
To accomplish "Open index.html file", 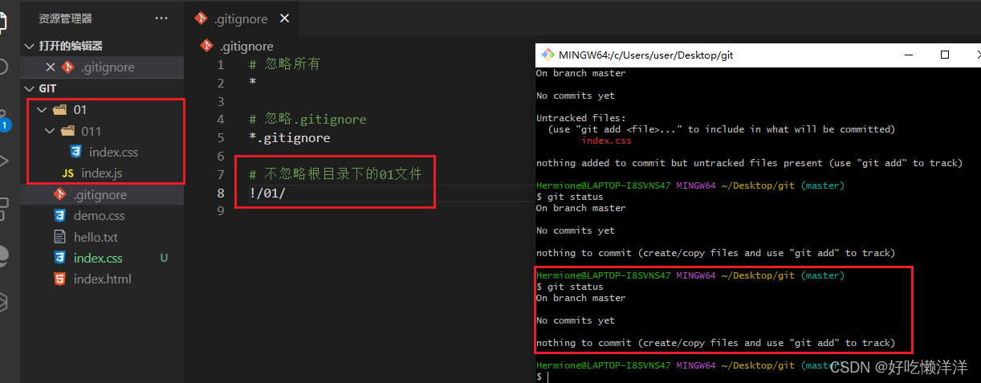I will 103,279.
